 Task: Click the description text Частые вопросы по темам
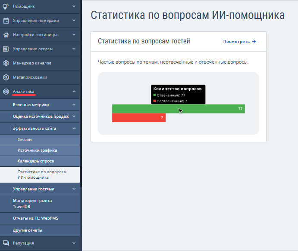173,62
